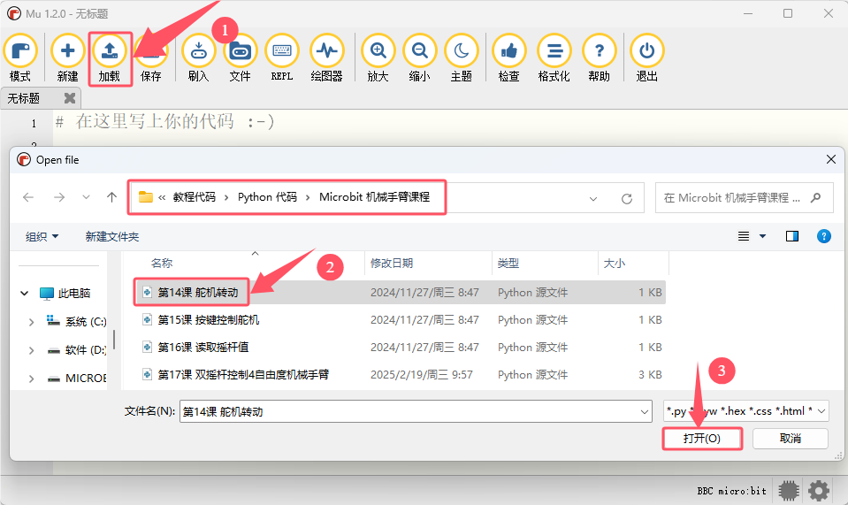
Task: Click Python 代码 breadcrumb segment
Action: (267, 197)
